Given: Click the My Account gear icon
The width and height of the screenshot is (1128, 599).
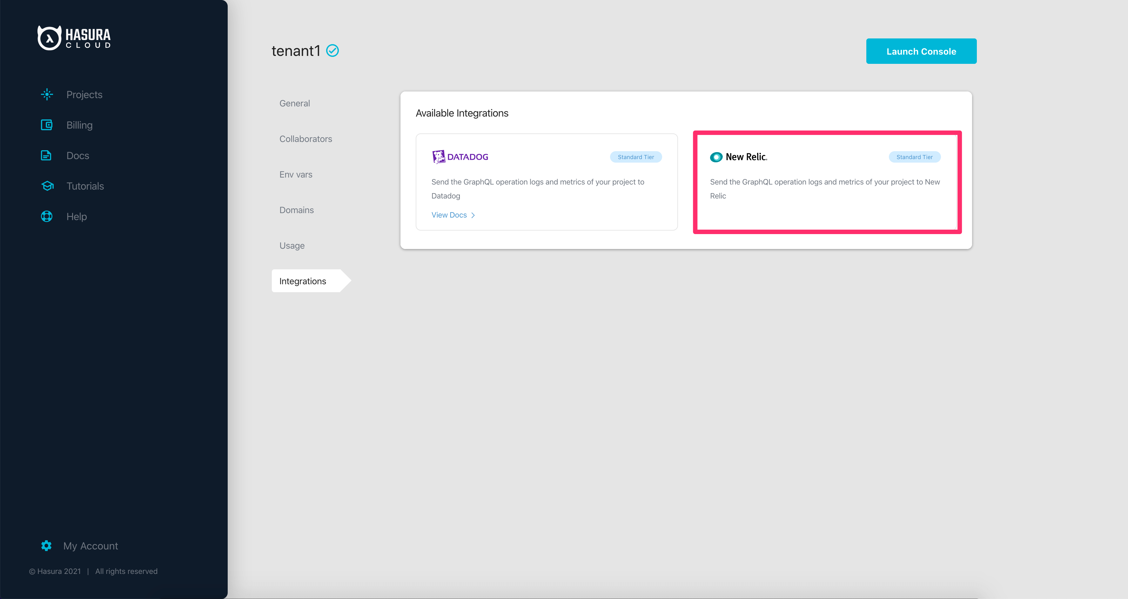Looking at the screenshot, I should pyautogui.click(x=46, y=546).
